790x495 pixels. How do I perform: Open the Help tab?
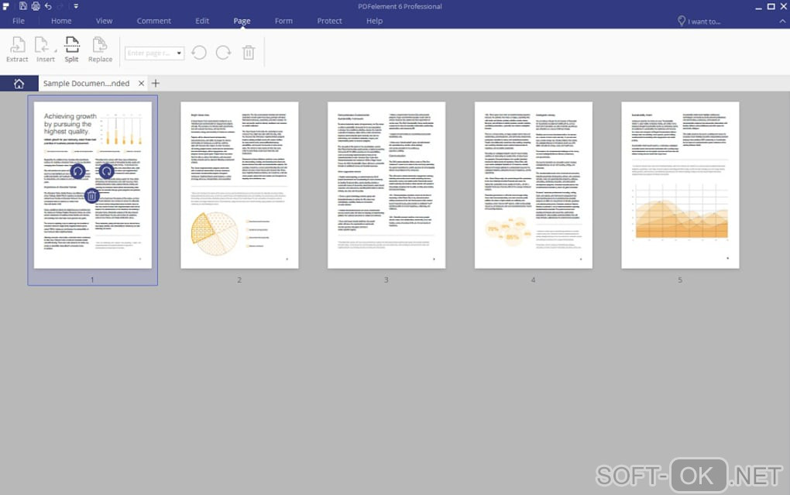pyautogui.click(x=374, y=21)
